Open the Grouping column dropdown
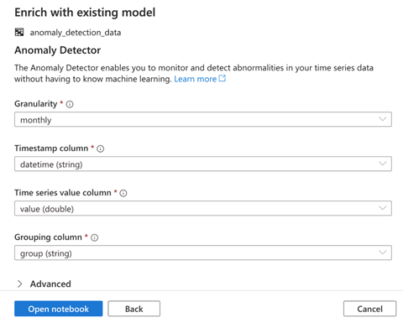Viewport: 403px width, 323px height. click(203, 253)
